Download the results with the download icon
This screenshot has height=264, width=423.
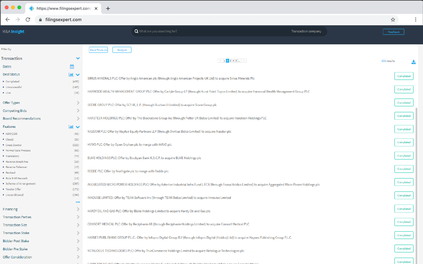pos(414,62)
